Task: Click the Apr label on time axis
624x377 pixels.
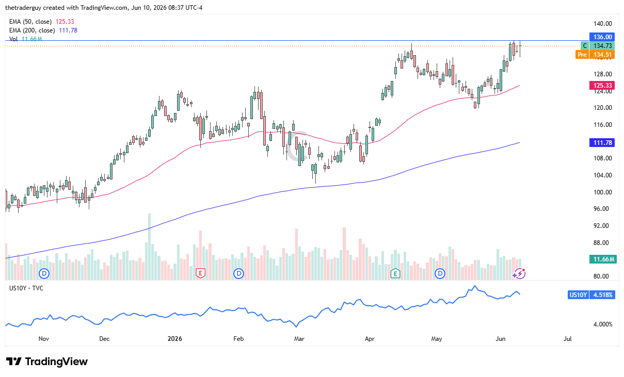Action: (369, 339)
